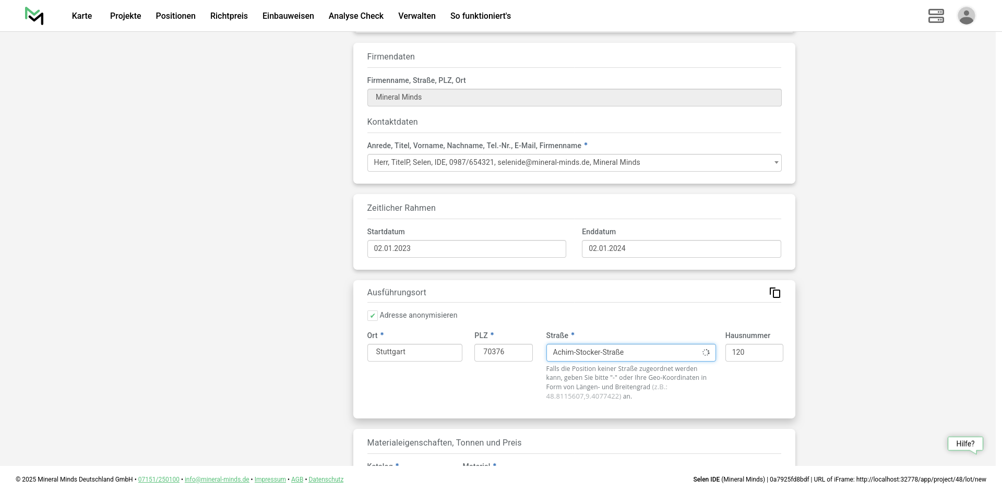The height and width of the screenshot is (492, 1002).
Task: Open the server list icon in header
Action: [x=936, y=16]
